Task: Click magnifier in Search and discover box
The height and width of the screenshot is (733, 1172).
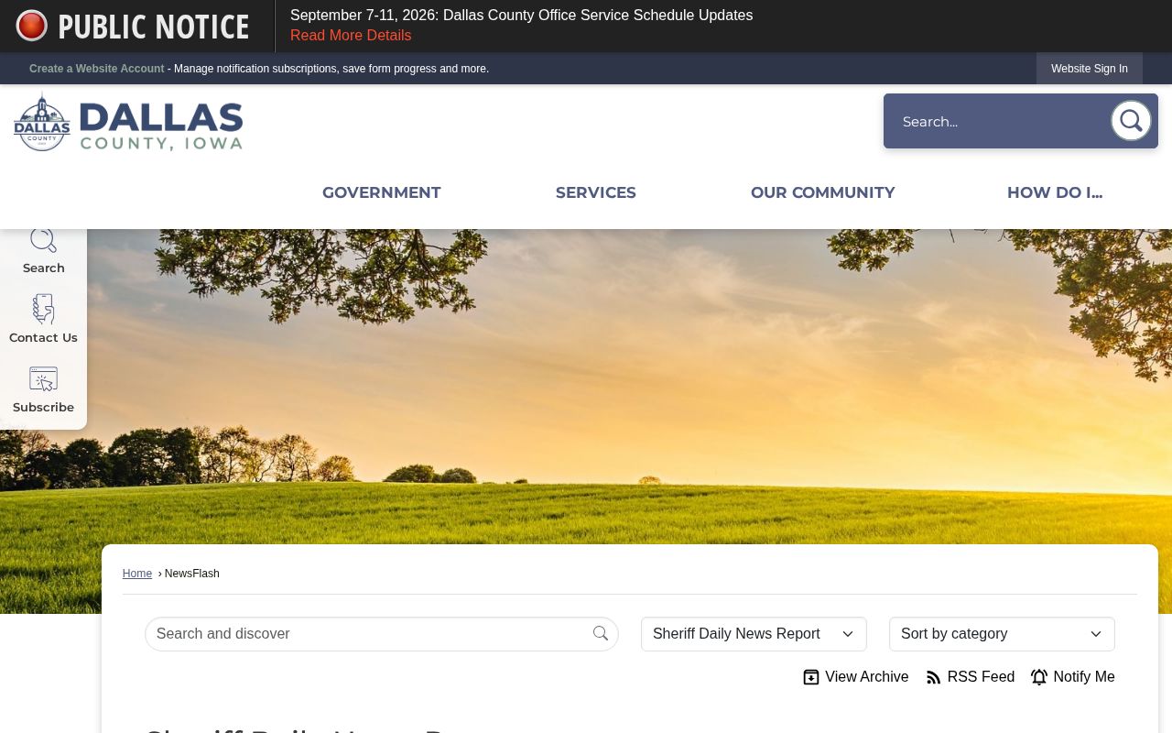Action: (x=601, y=634)
